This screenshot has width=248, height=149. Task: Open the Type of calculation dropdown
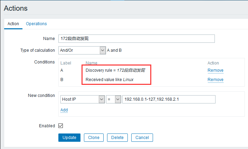(82, 50)
